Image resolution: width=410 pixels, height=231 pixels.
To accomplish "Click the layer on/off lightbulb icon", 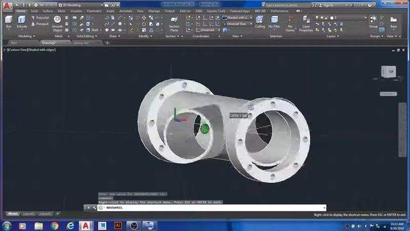I will point(317,17).
